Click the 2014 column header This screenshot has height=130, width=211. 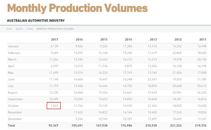[129, 39]
